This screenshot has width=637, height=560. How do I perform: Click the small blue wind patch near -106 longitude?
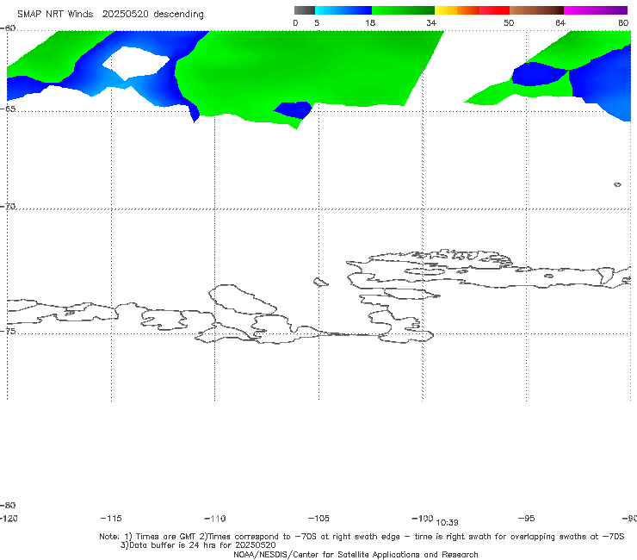click(x=294, y=109)
